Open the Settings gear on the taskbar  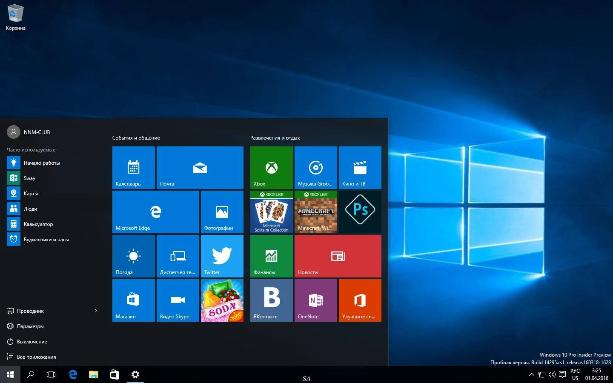point(135,374)
